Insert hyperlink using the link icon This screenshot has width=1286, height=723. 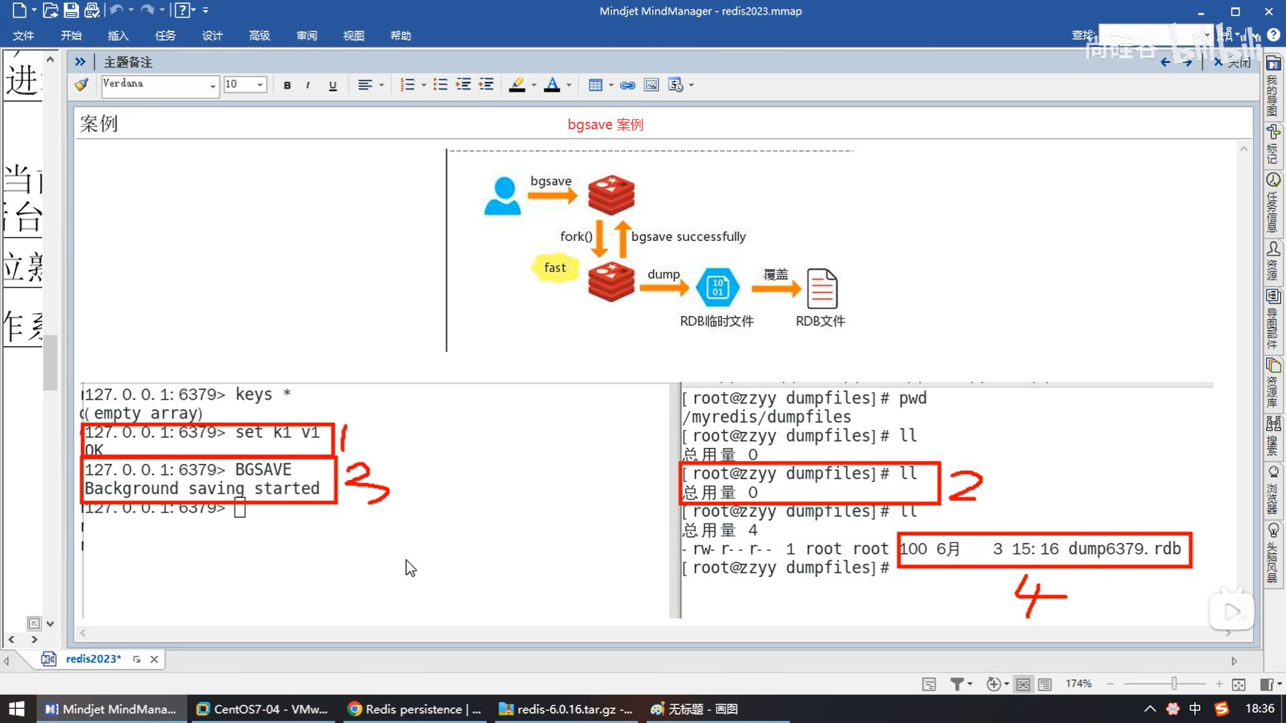(x=628, y=85)
